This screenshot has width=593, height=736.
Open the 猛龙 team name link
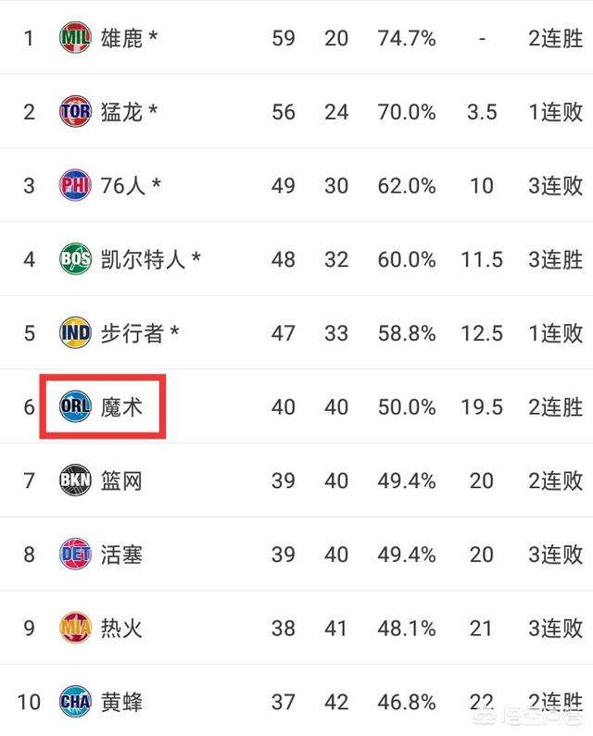(122, 112)
